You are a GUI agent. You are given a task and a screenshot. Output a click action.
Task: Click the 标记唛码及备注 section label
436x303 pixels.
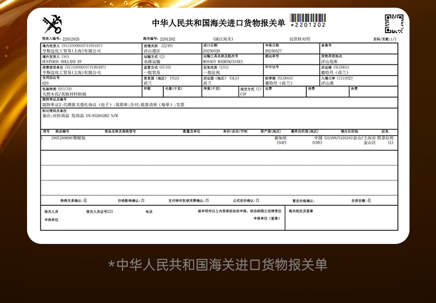[x=54, y=110]
